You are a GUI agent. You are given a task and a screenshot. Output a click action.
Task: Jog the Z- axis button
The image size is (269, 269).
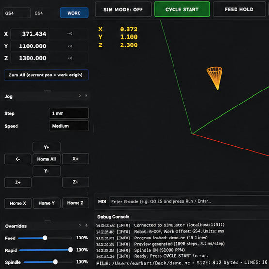[x=75, y=182]
